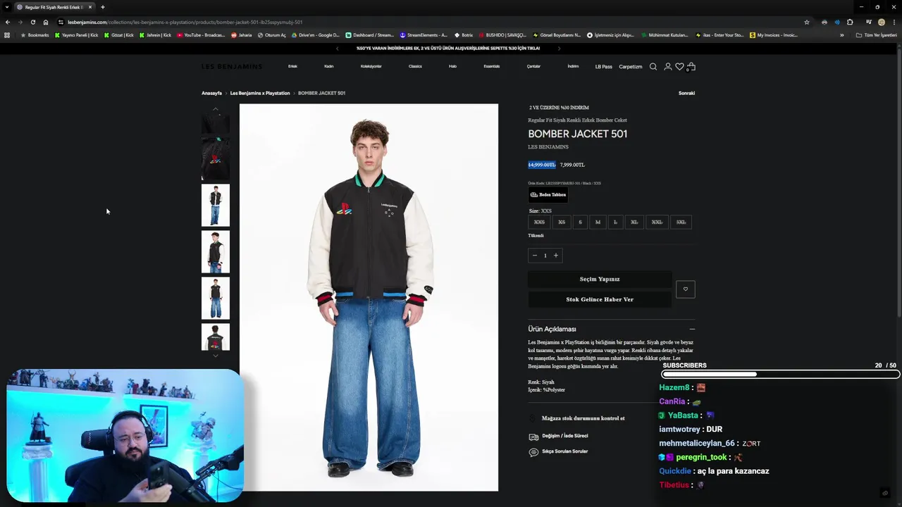Select the back-view jacket thumbnail at bottom
The width and height of the screenshot is (902, 507).
(216, 337)
